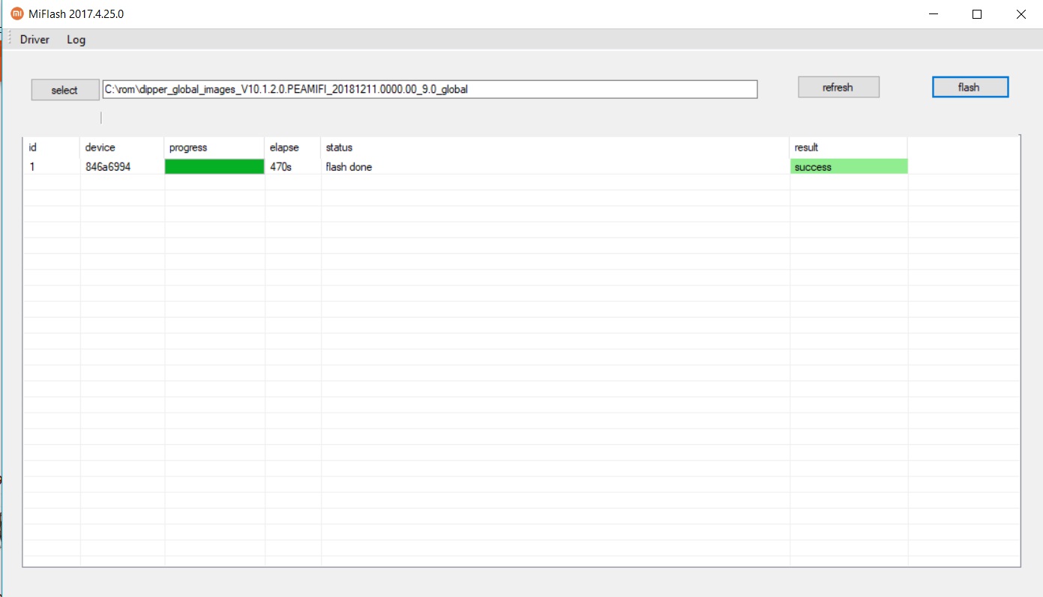This screenshot has height=597, width=1043.
Task: Maximize the MiFlash window
Action: click(x=976, y=14)
